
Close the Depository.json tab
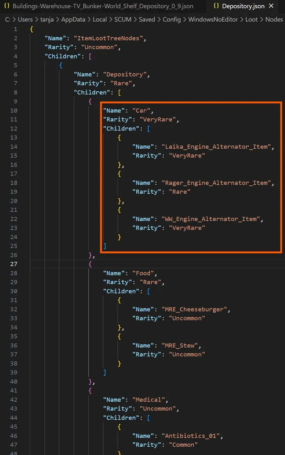pos(271,6)
